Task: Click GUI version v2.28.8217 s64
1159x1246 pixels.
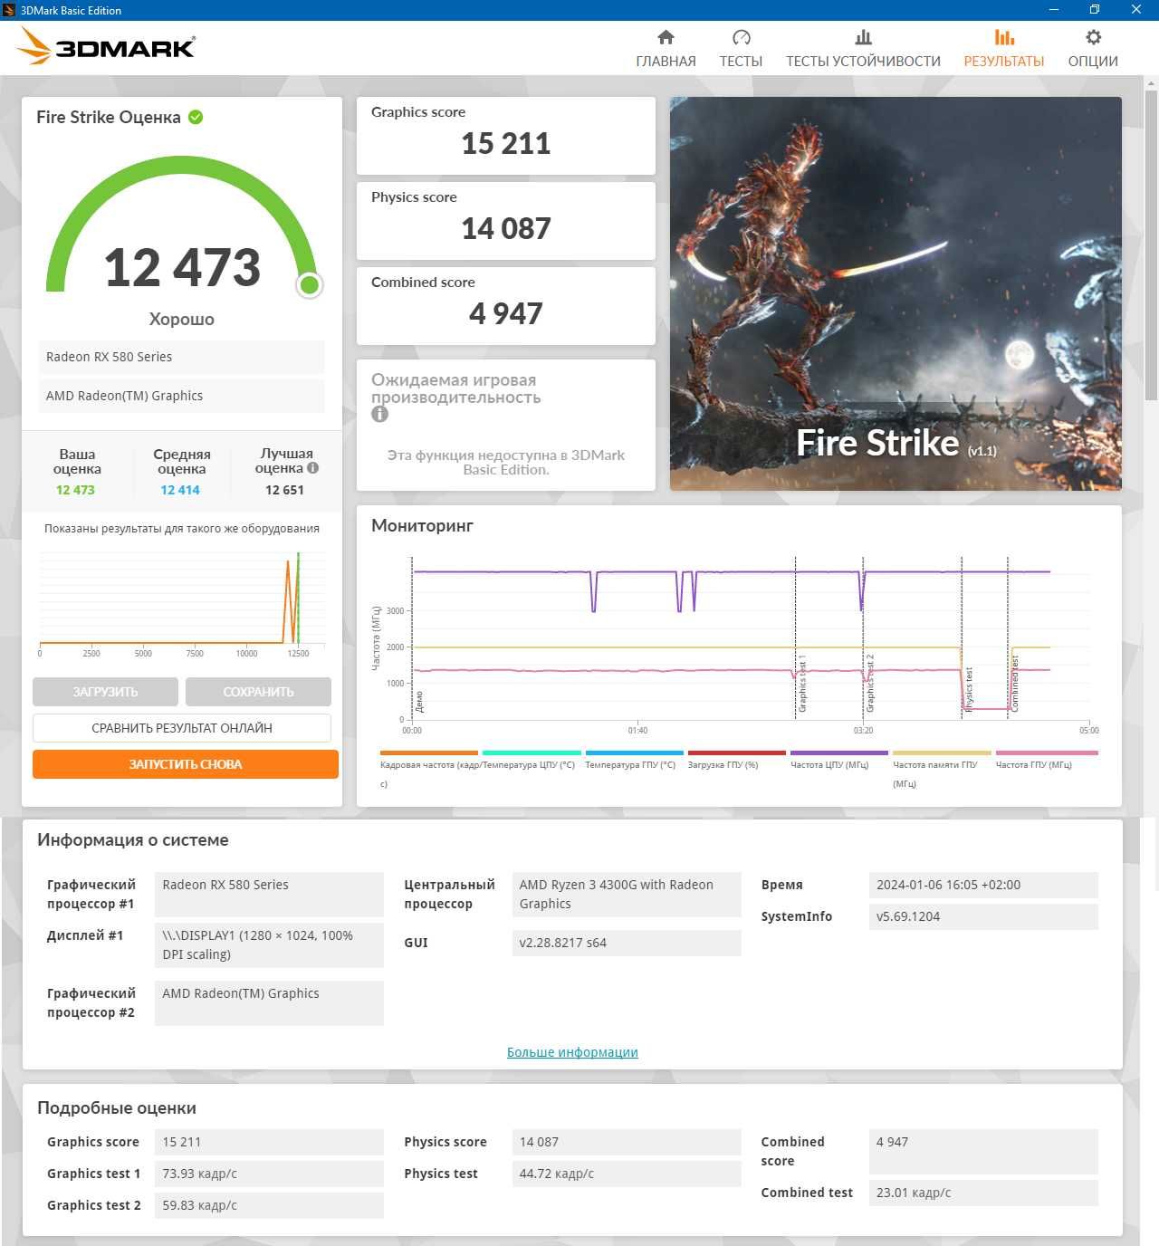Action: point(627,943)
